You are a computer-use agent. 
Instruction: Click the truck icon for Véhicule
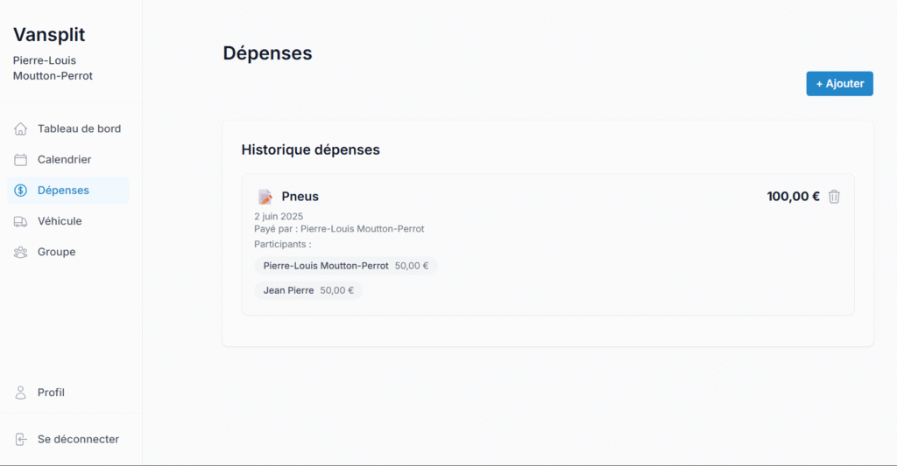point(21,221)
